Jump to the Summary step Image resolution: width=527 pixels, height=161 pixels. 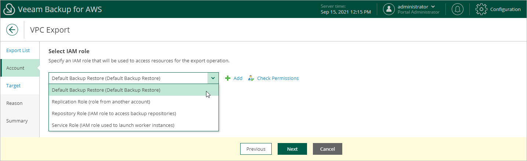tap(17, 121)
